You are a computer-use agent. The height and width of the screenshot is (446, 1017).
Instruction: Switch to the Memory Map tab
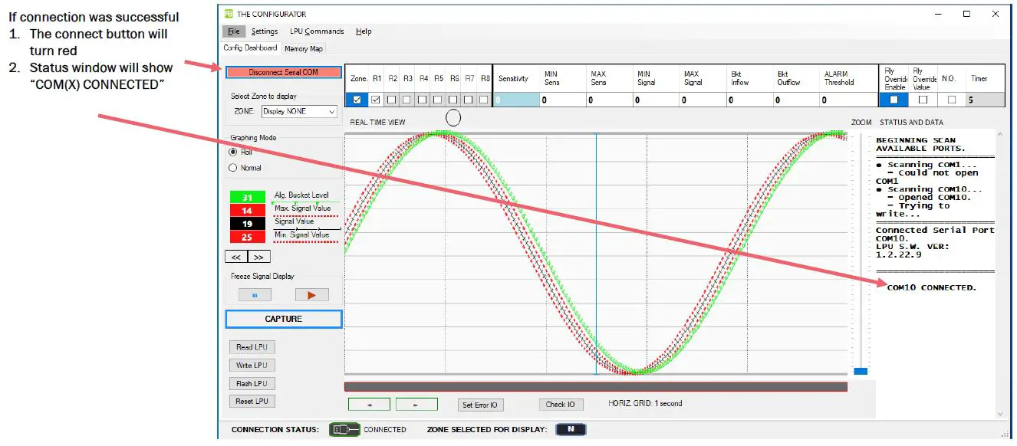(303, 47)
